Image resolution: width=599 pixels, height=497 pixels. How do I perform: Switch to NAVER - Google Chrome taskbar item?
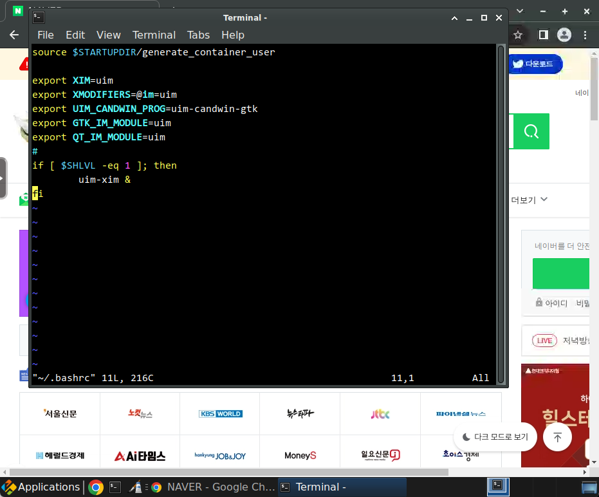click(213, 487)
